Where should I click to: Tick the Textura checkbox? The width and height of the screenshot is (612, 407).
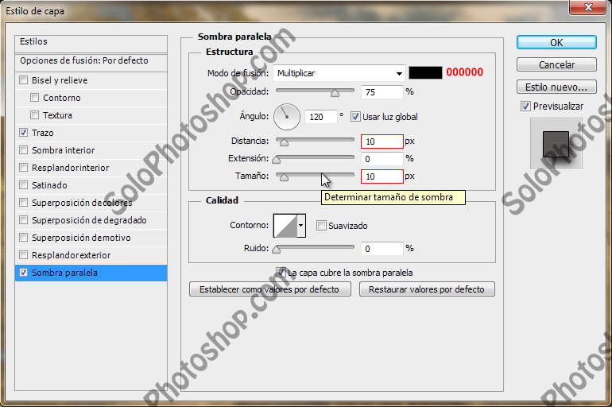point(35,115)
